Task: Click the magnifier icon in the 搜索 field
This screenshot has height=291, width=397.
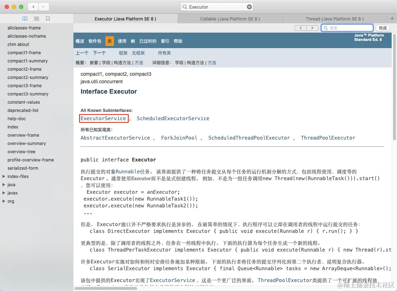Action: click(325, 28)
